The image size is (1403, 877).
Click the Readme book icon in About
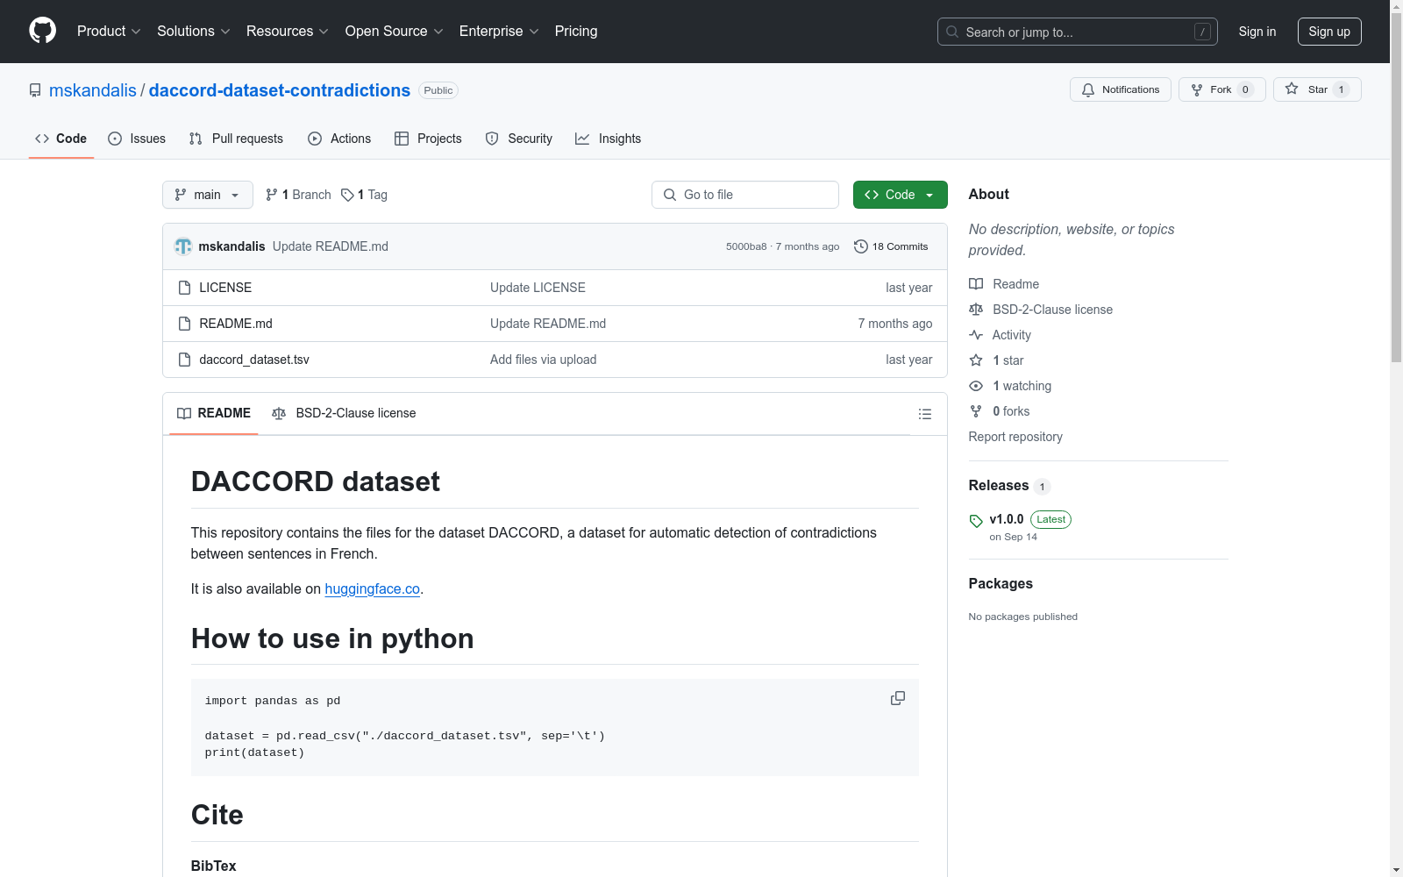tap(976, 284)
